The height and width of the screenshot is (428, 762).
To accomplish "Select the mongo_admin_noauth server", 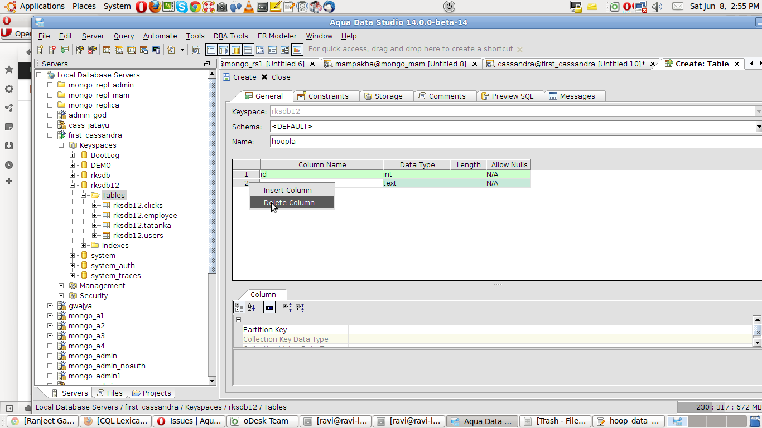I will tap(107, 366).
